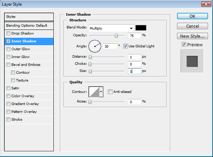
Task: Click the Angle dial control
Action: coord(95,46)
